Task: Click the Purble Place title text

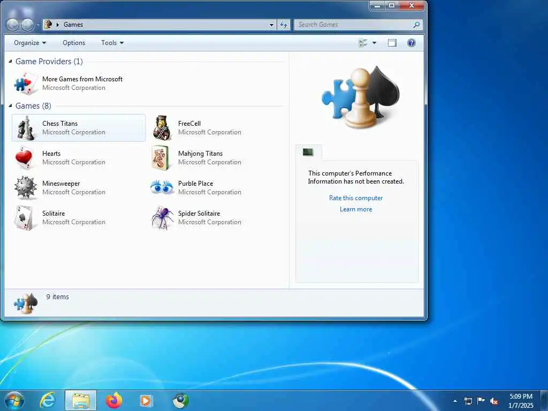Action: 195,184
